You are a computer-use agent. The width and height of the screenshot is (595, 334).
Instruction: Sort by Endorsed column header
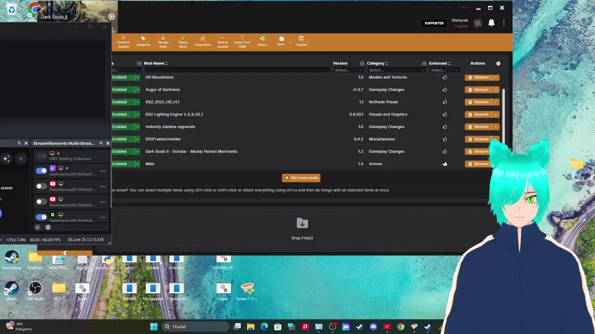pos(440,63)
